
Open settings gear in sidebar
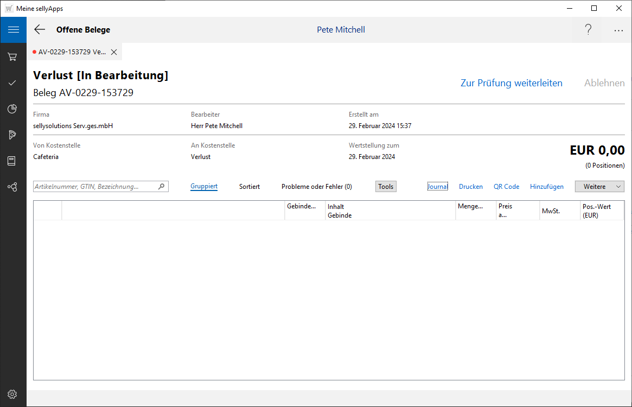click(x=12, y=394)
